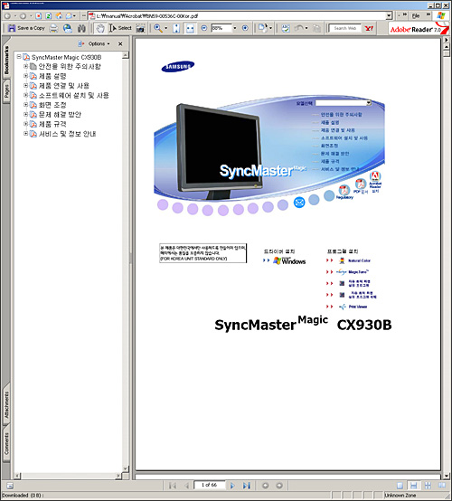
Task: Select Single Page layout
Action: click(400, 486)
